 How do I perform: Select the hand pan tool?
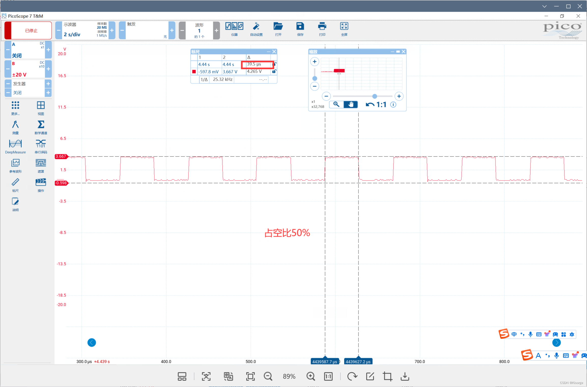point(351,104)
